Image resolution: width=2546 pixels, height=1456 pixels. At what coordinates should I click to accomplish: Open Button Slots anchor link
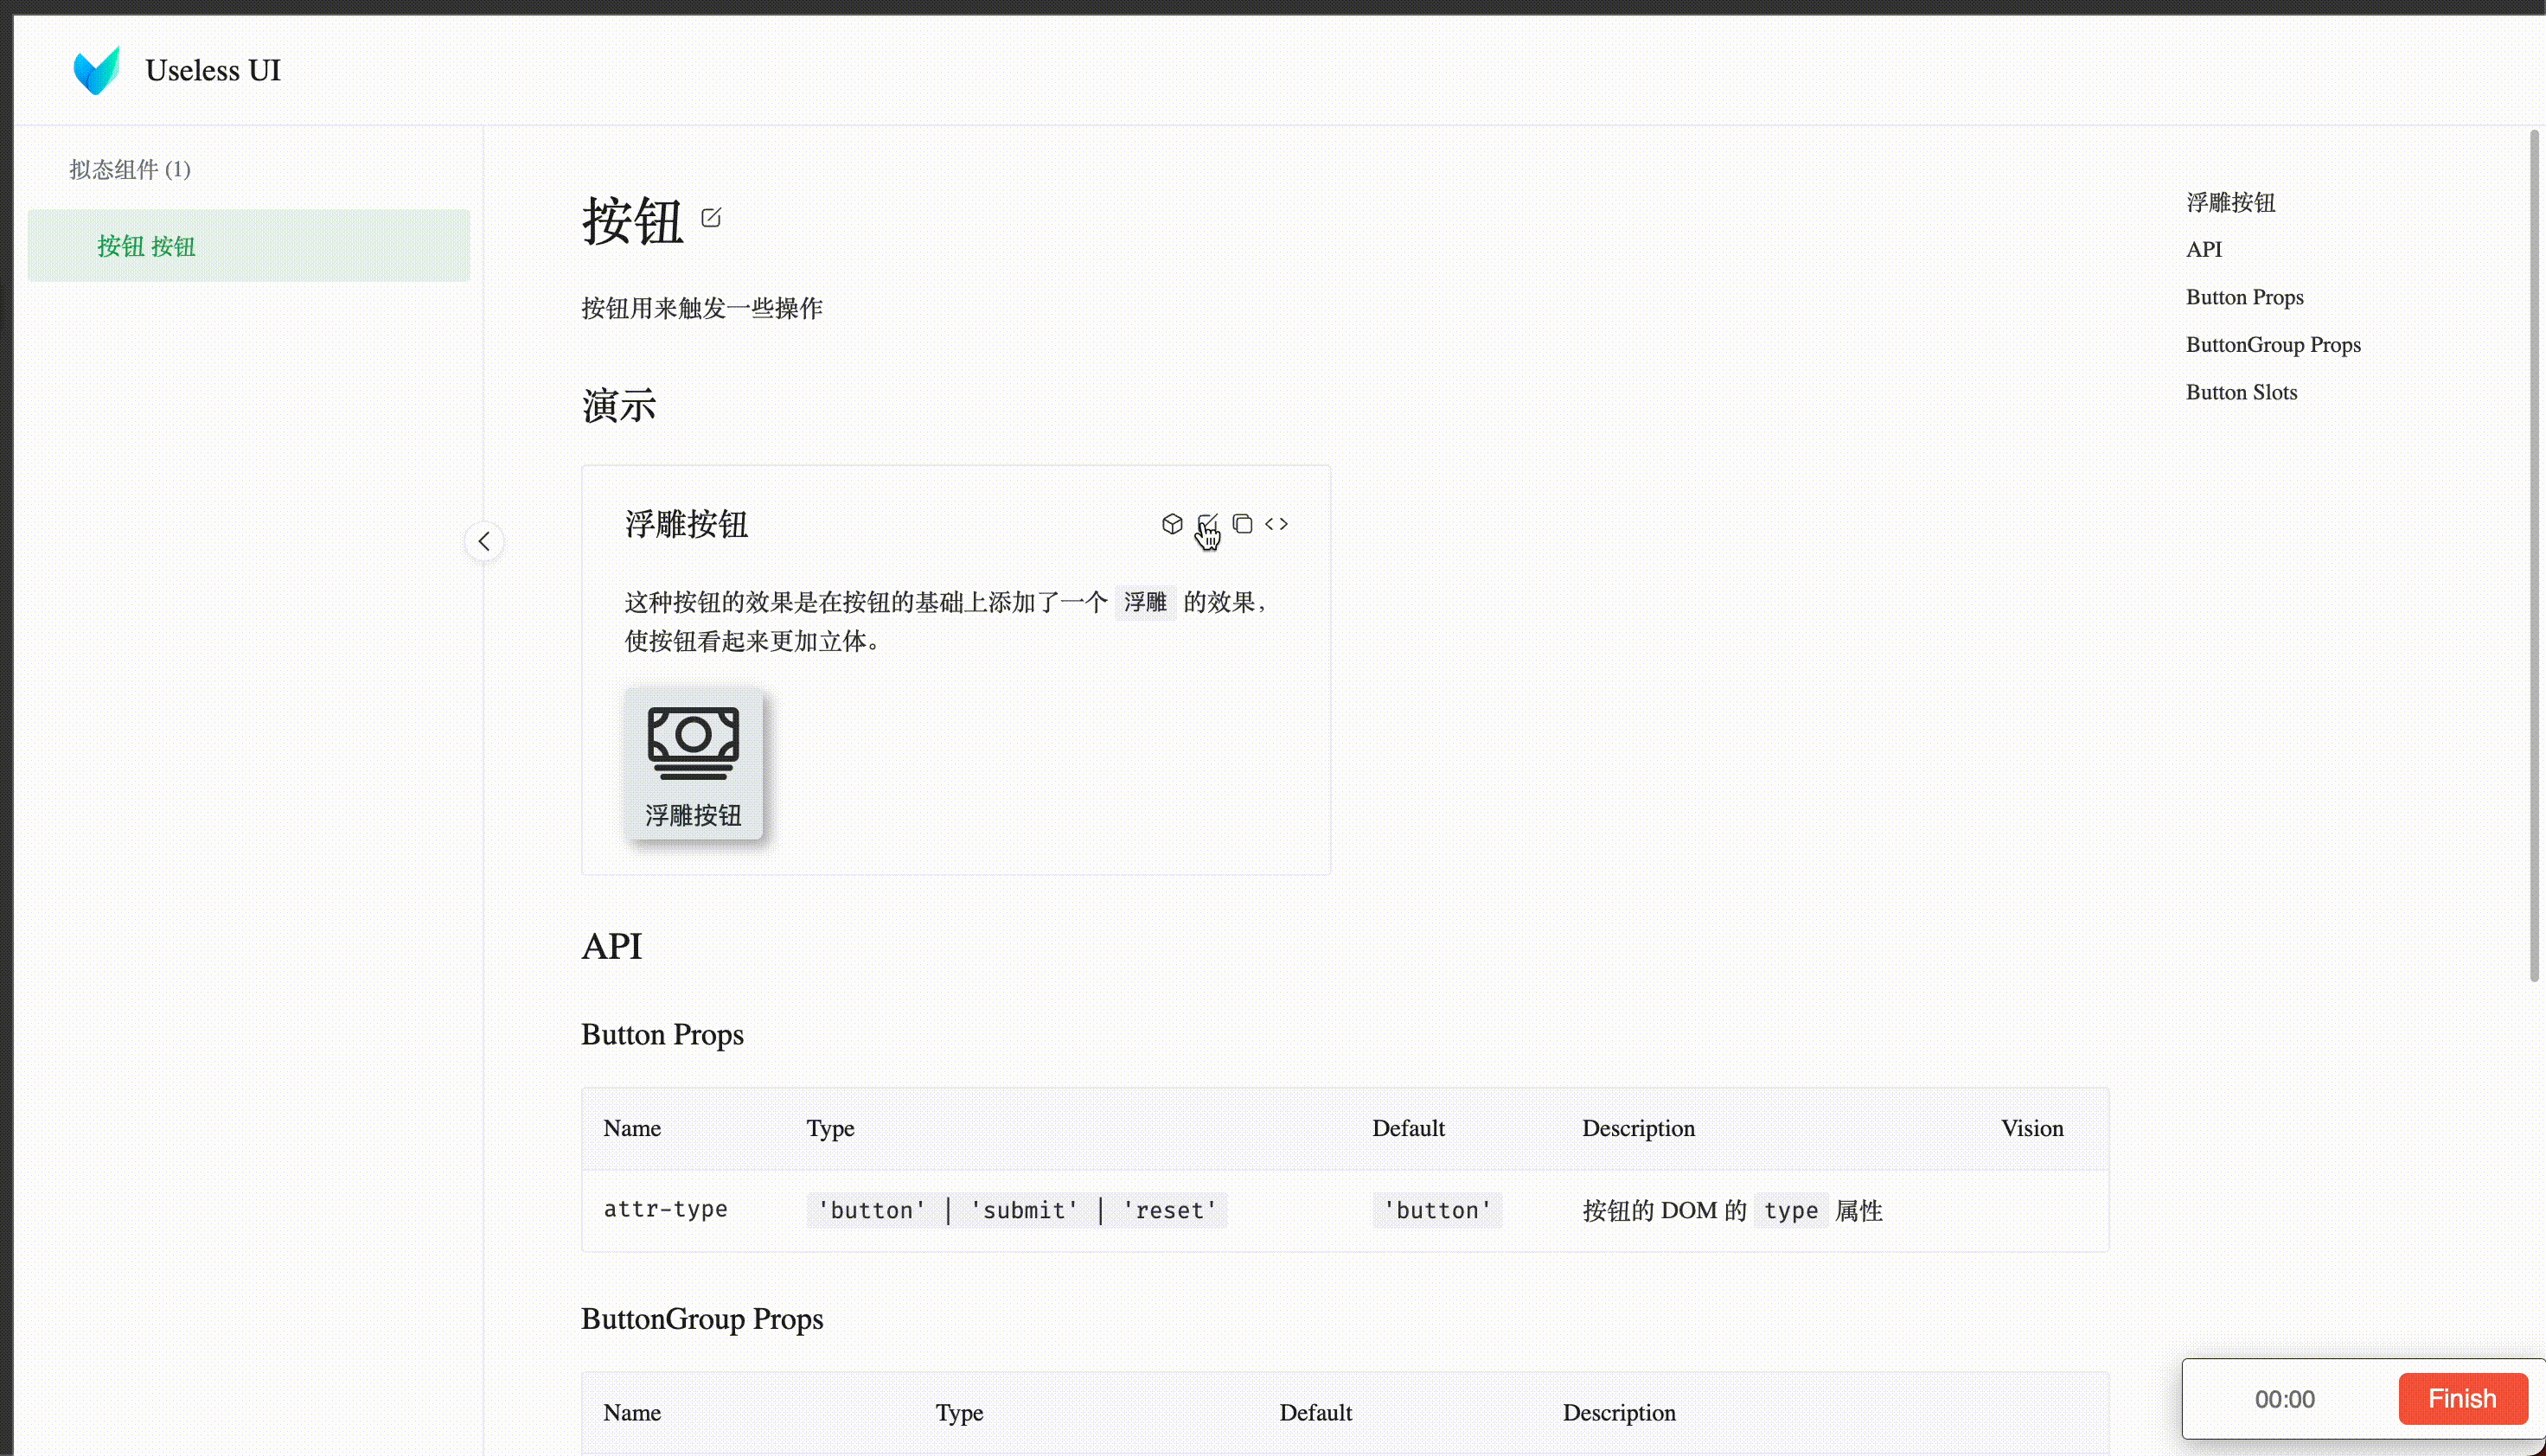click(2241, 392)
